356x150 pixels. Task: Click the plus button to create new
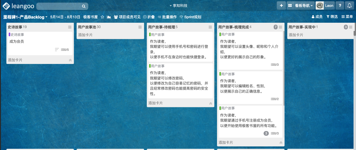(281, 6)
